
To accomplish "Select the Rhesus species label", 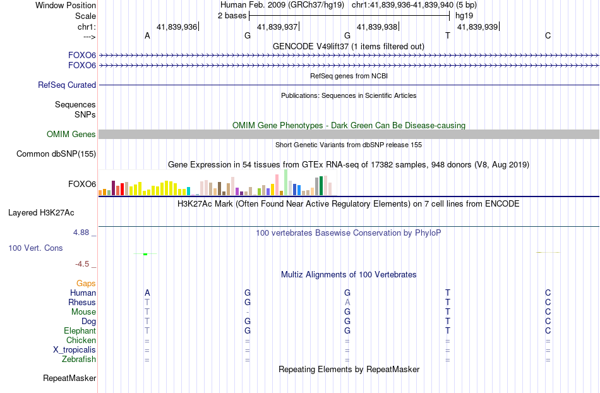I will 82,302.
